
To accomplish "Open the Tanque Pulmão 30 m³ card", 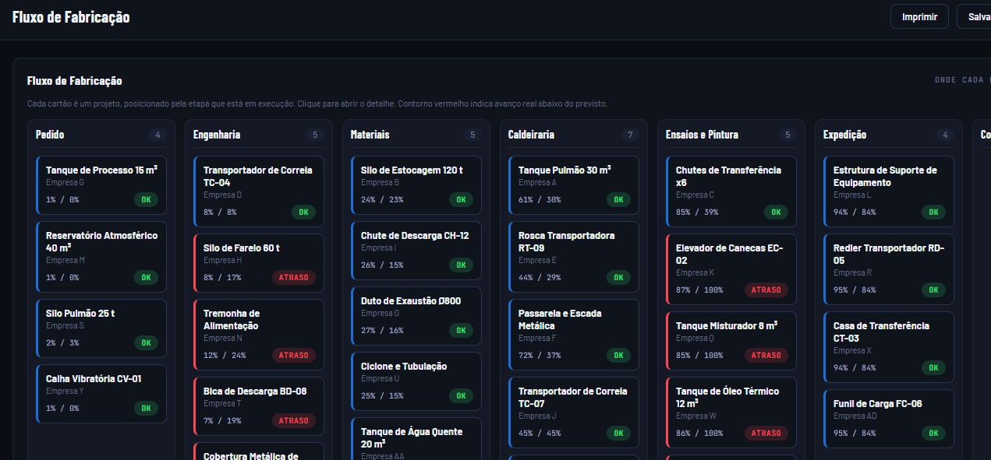I will [574, 185].
